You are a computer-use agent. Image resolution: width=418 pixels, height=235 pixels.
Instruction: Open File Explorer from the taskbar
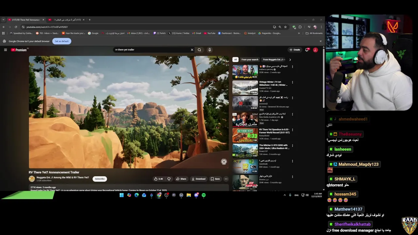[189, 195]
